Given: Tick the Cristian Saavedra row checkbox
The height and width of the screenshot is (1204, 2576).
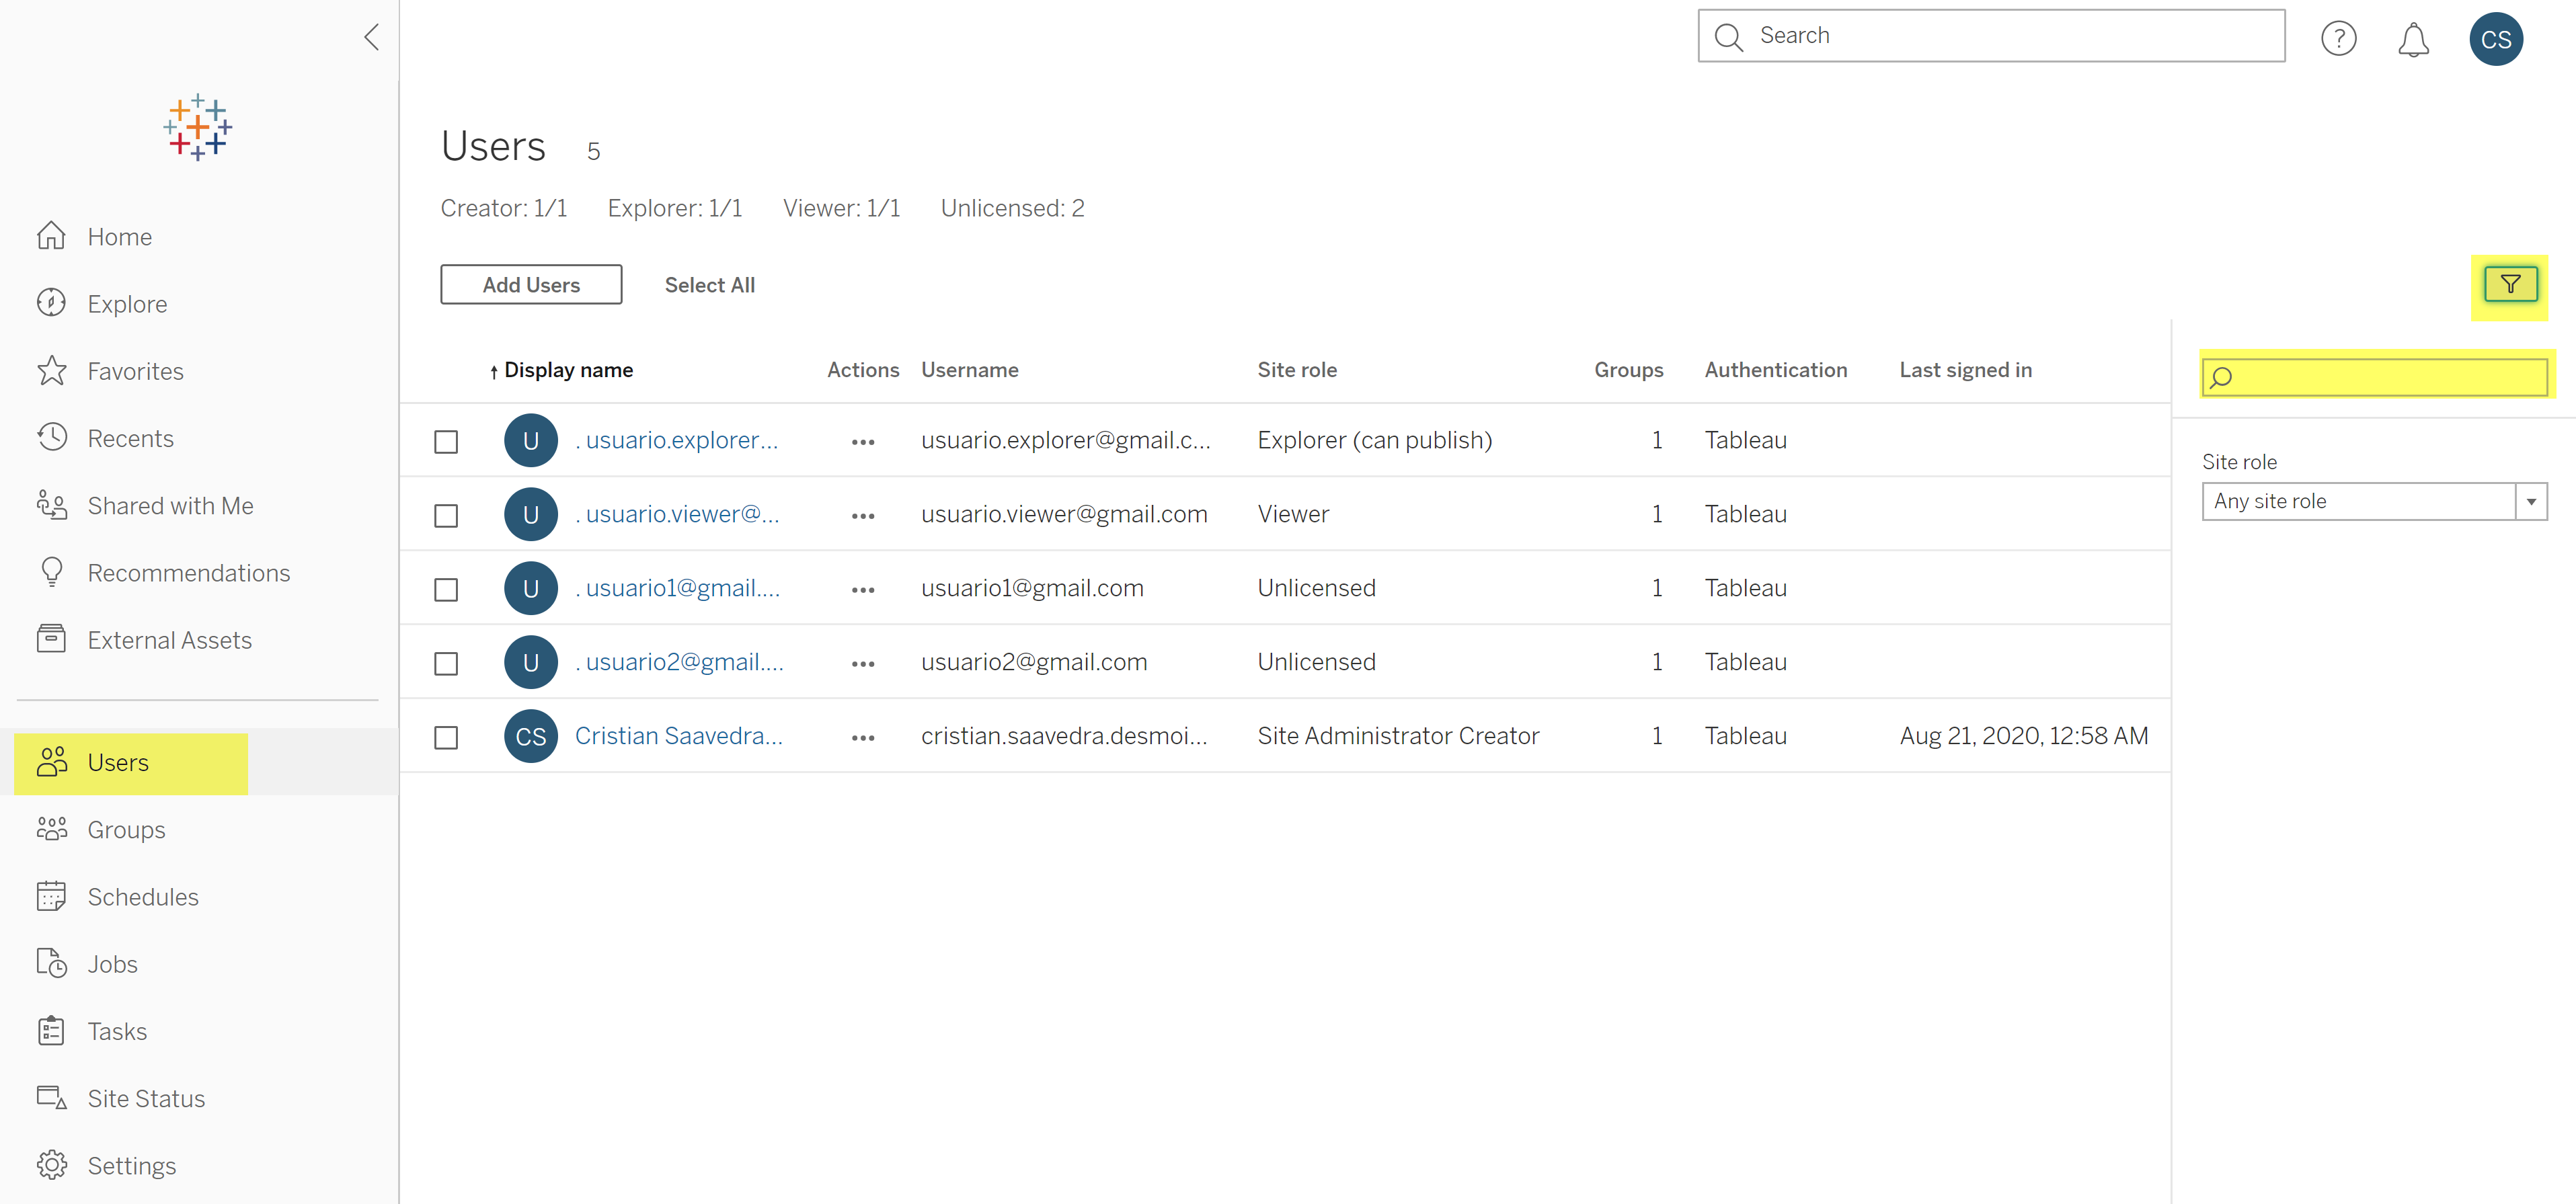Looking at the screenshot, I should pos(446,737).
